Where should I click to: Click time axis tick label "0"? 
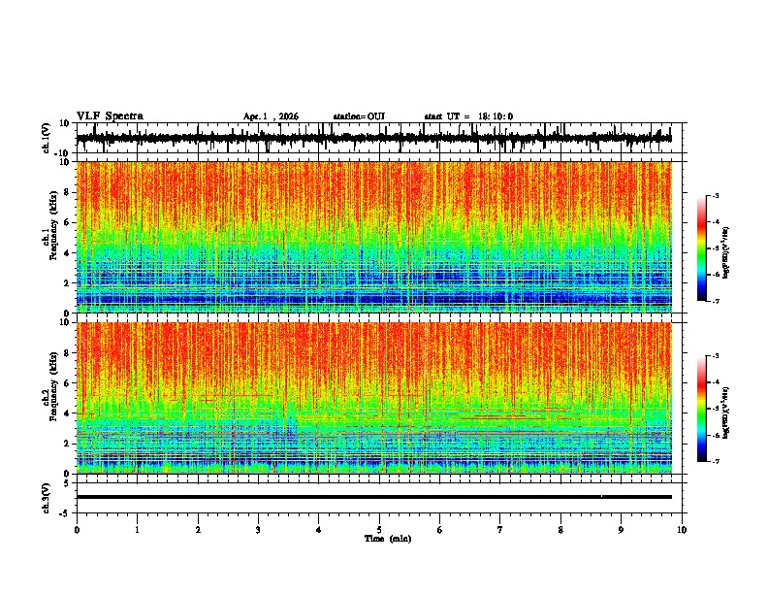tap(77, 530)
